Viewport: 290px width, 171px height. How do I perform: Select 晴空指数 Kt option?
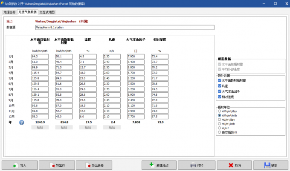pyautogui.click(x=219, y=132)
